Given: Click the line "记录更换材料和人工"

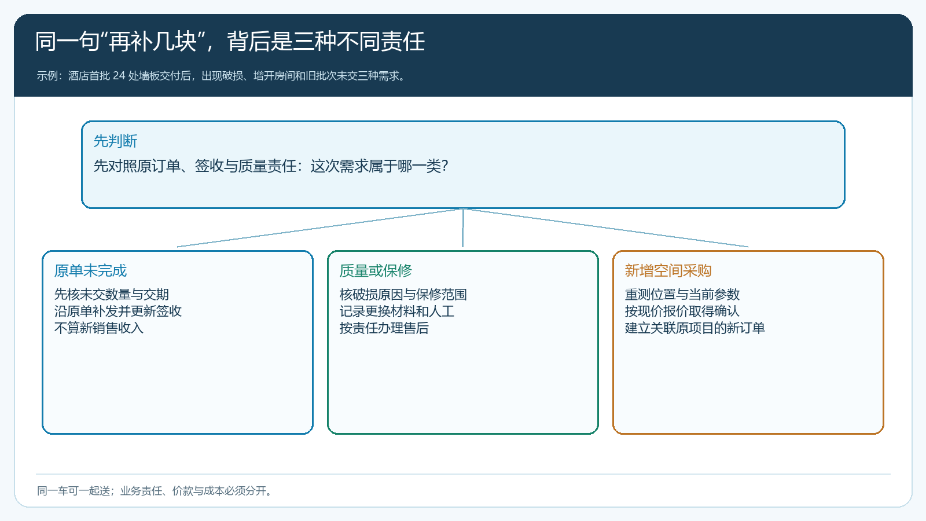Looking at the screenshot, I should (x=397, y=311).
